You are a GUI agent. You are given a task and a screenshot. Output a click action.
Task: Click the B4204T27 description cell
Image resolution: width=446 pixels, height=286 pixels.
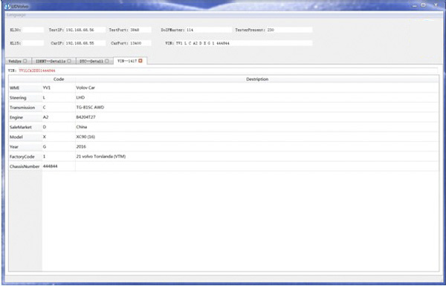pyautogui.click(x=256, y=117)
